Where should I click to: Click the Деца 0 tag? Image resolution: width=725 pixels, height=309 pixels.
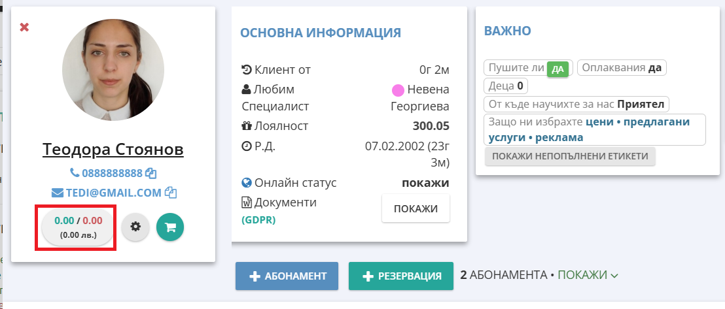tap(506, 86)
